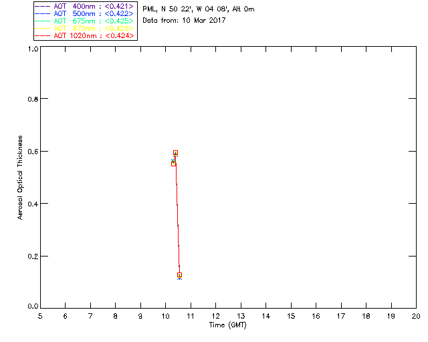The image size is (428, 342).
Task: Click the 'Data from: 10 Mar 2017' text
Action: (184, 20)
